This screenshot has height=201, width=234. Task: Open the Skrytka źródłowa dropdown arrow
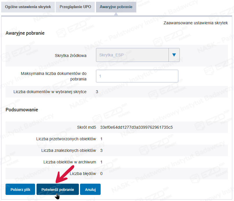(x=174, y=55)
